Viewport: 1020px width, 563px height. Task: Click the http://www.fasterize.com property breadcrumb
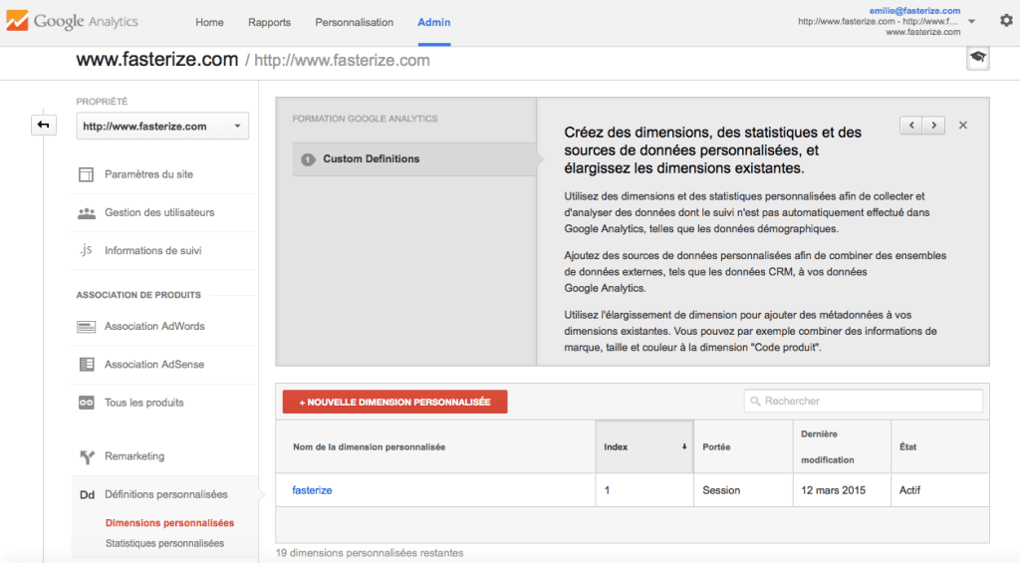pyautogui.click(x=342, y=61)
